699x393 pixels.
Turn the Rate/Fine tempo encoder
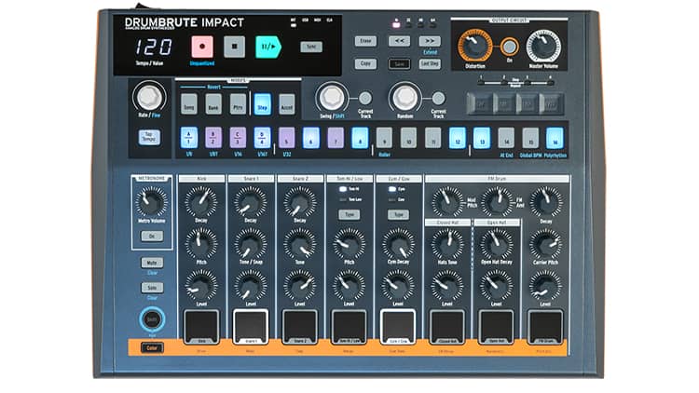pos(149,97)
